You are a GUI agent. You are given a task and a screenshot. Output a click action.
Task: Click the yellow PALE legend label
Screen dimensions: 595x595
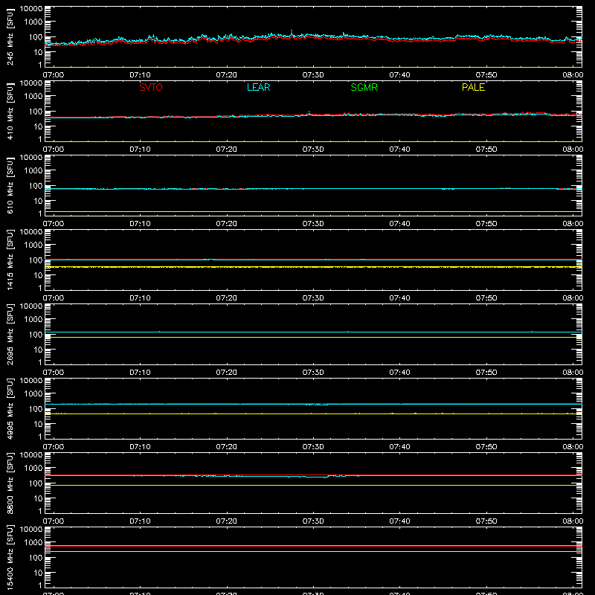coord(473,87)
